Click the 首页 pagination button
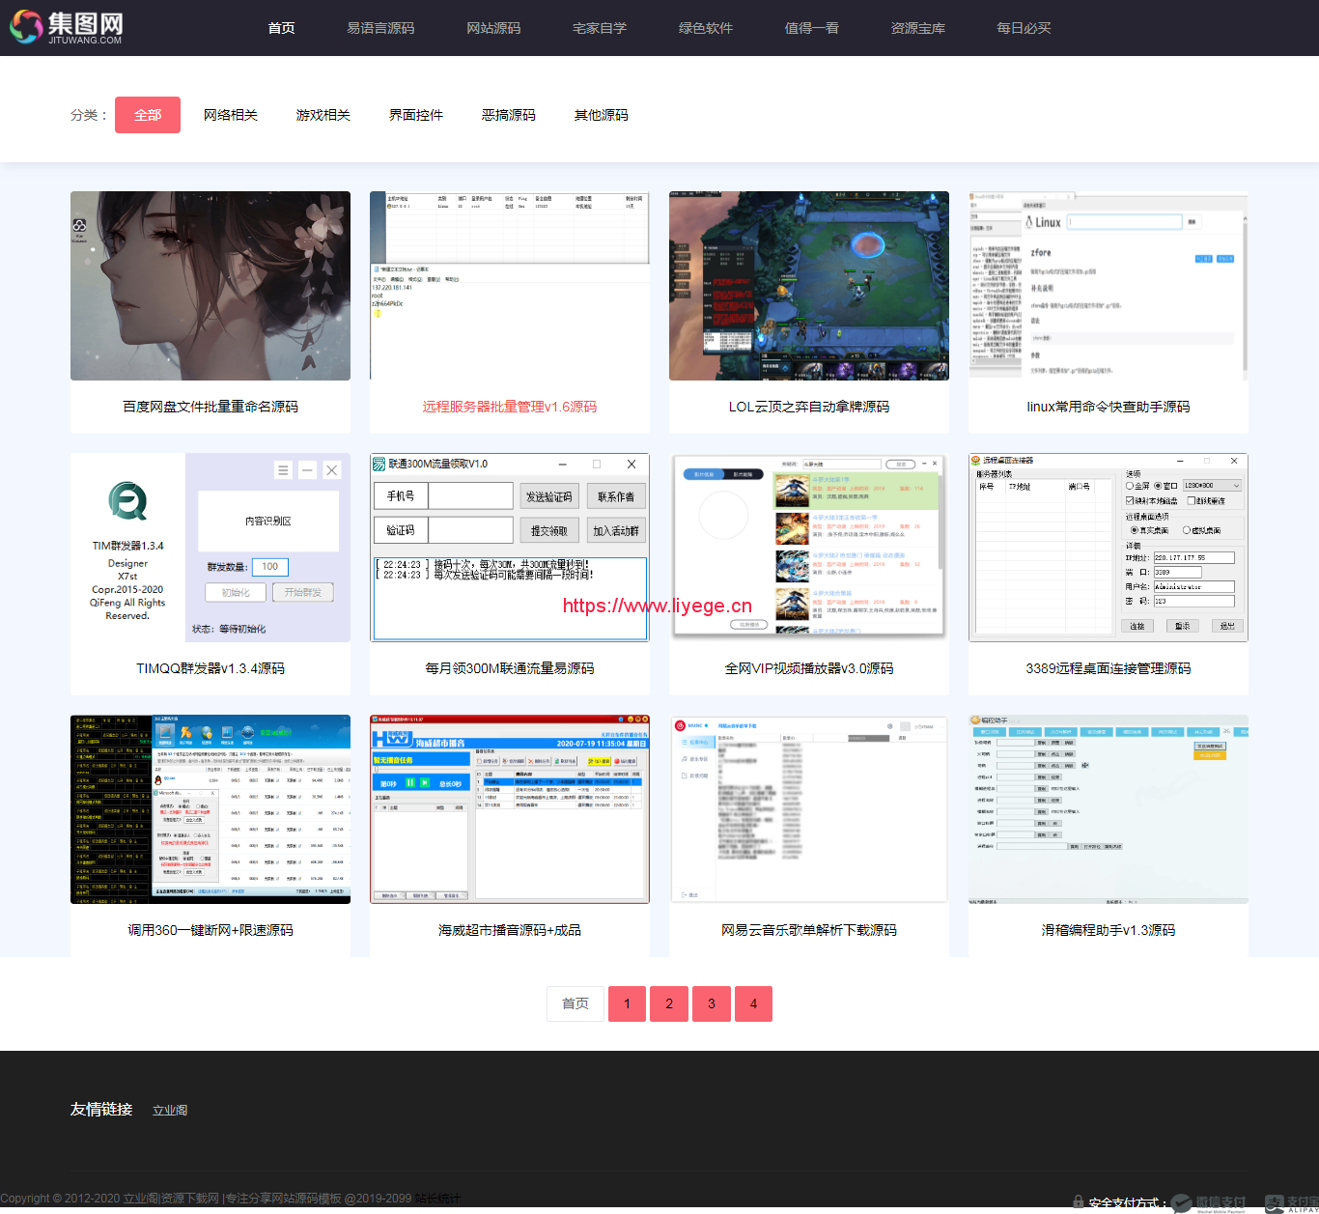Viewport: 1319px width, 1214px height. 575,1003
